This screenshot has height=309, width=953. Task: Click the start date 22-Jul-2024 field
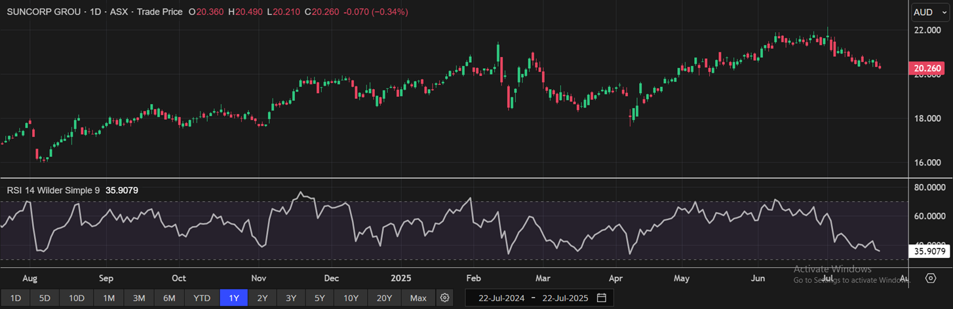(501, 298)
